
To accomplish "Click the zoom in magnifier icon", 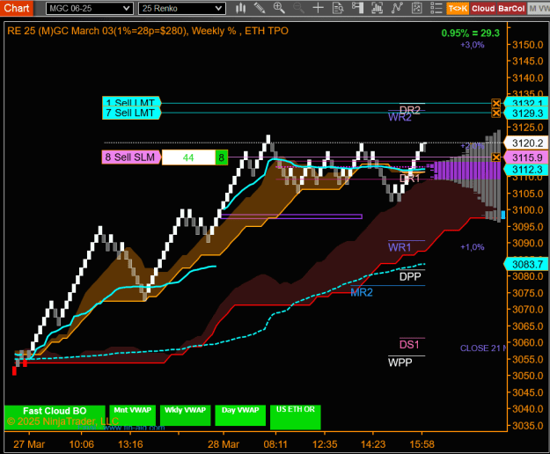I will pos(279,8).
